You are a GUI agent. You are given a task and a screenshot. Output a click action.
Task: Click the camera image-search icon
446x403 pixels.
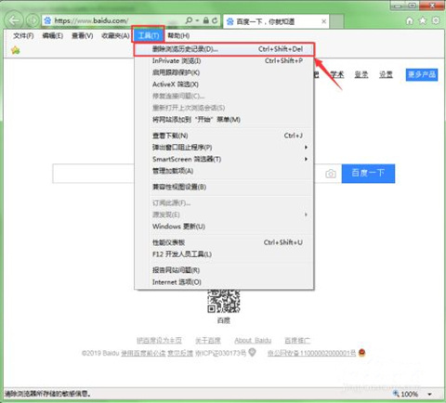(x=331, y=174)
